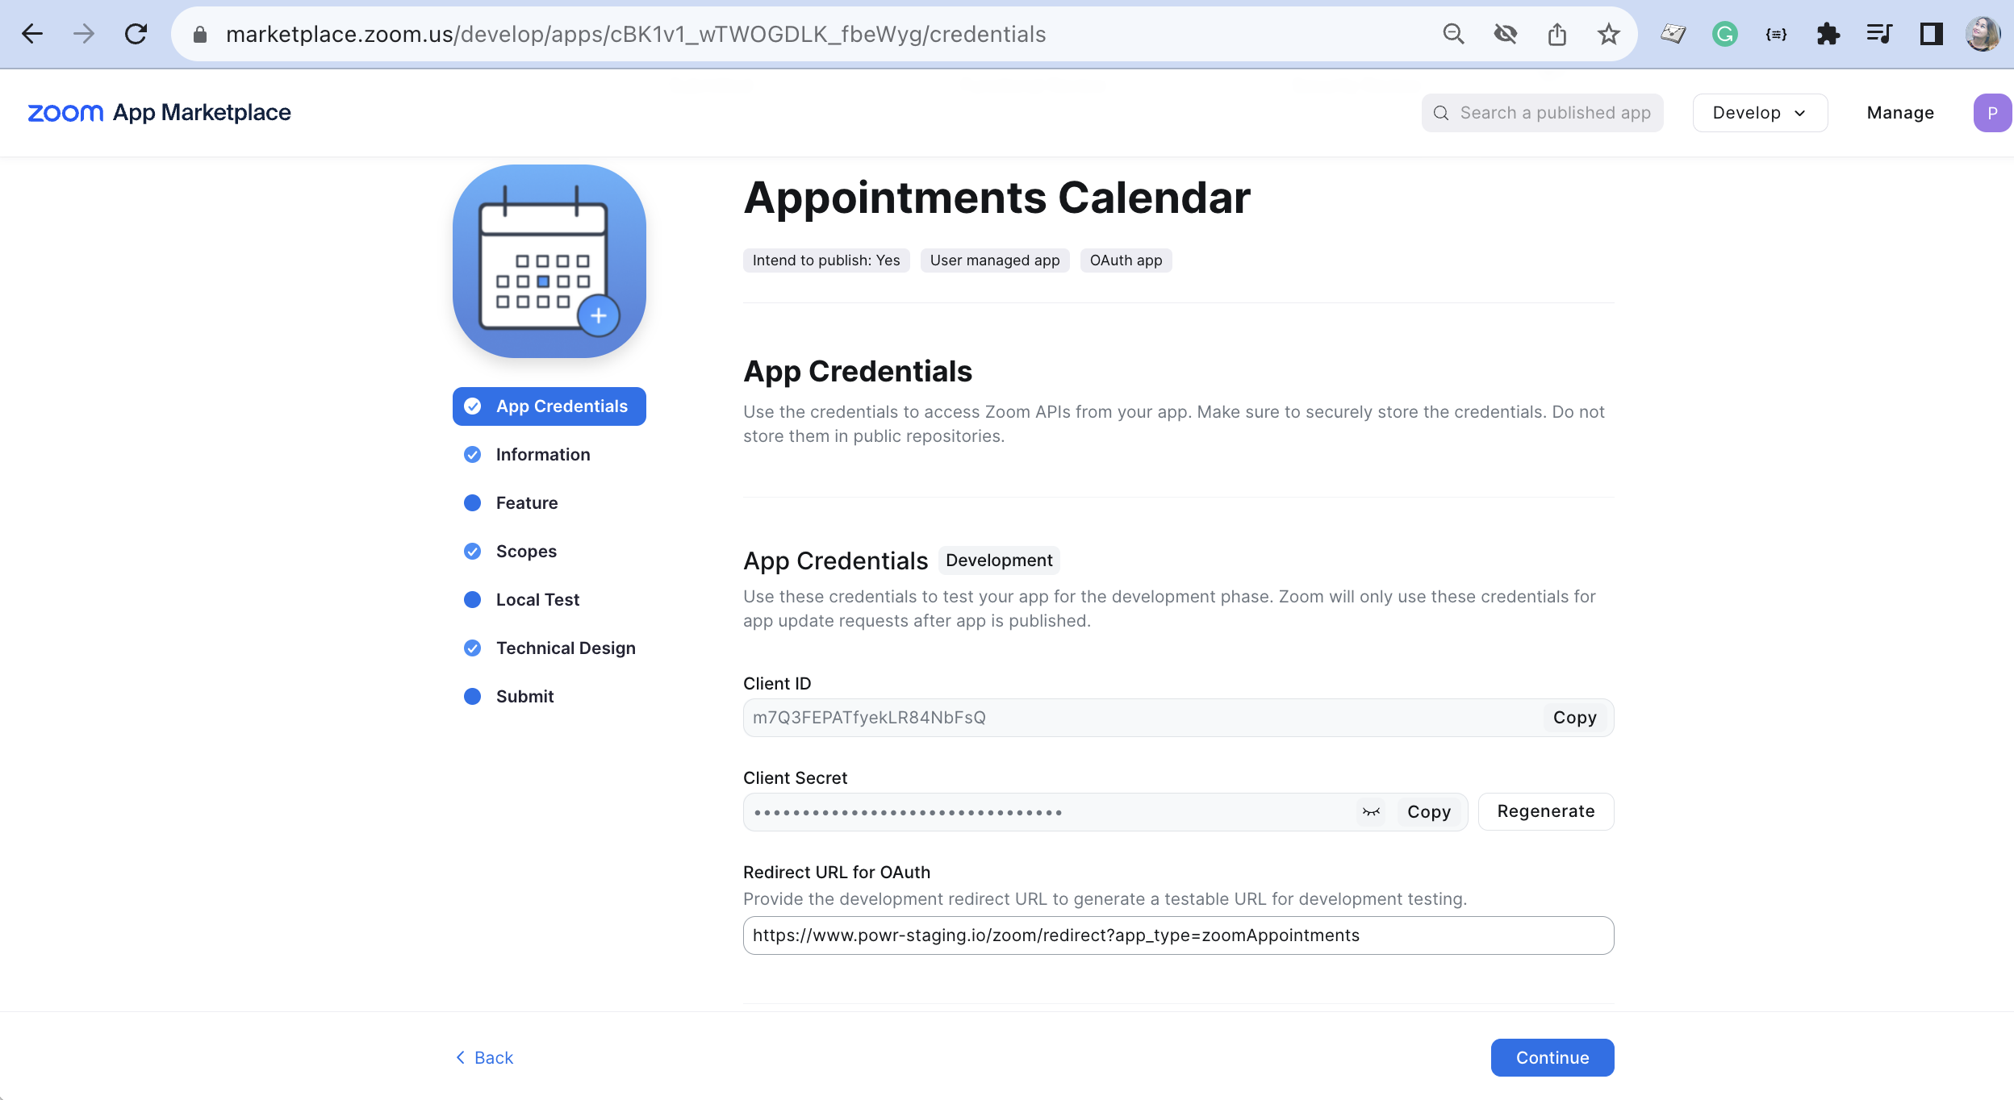Click the Appointments Calendar app icon
2014x1100 pixels.
(x=549, y=261)
